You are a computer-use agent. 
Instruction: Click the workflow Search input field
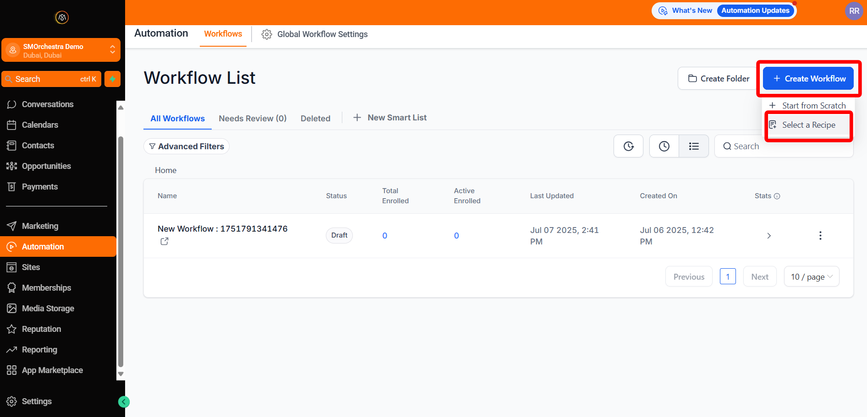pyautogui.click(x=788, y=146)
